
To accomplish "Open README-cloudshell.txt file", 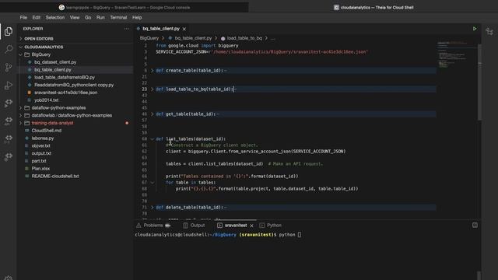I will click(x=55, y=177).
